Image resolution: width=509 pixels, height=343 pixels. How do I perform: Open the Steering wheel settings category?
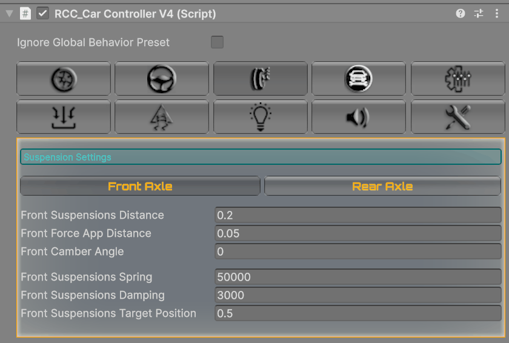coord(162,79)
